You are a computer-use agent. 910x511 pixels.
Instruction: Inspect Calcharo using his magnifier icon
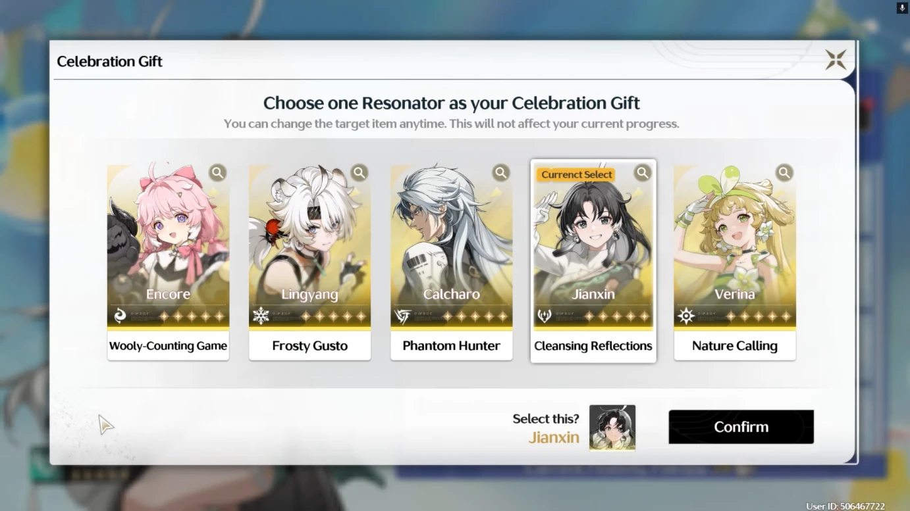501,173
